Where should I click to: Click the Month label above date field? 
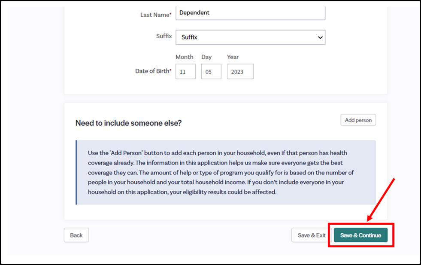click(x=185, y=57)
